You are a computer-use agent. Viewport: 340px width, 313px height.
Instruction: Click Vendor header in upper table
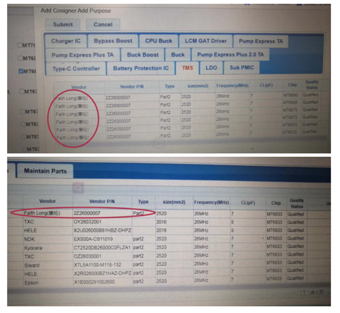(78, 87)
